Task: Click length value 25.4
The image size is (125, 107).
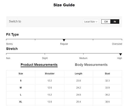Action: click(x=78, y=102)
